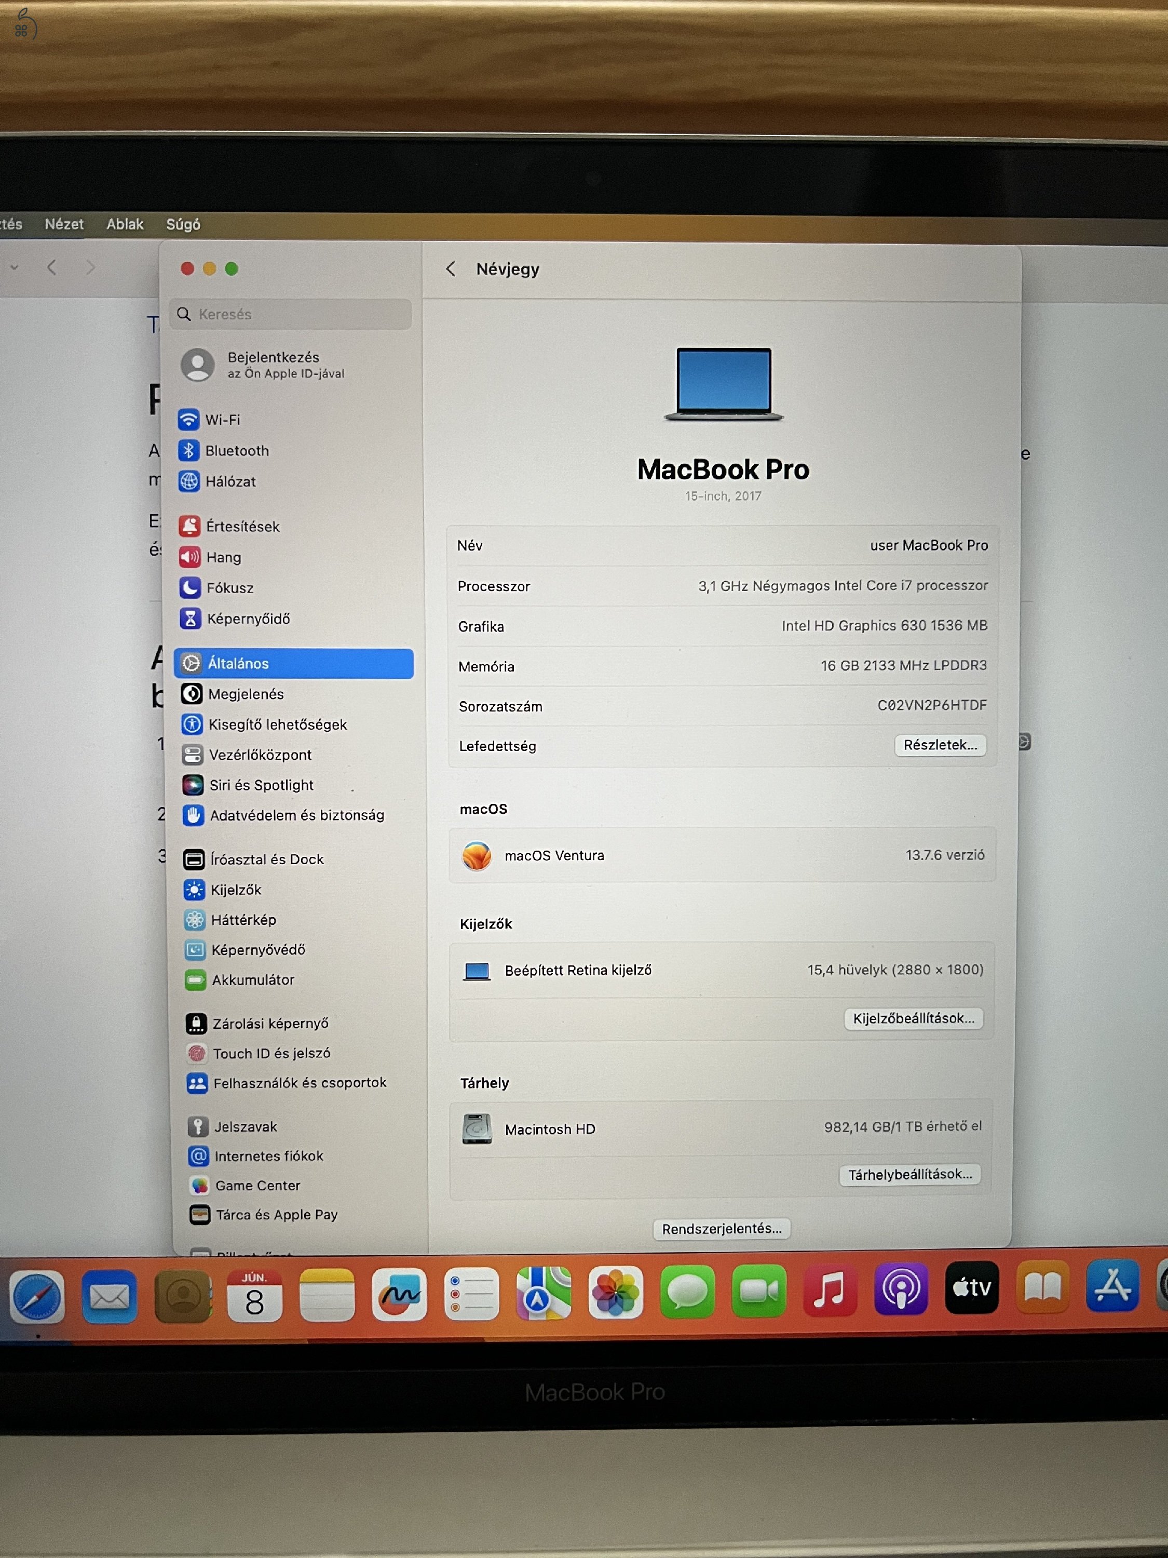The height and width of the screenshot is (1558, 1168).
Task: Launch Maps from the Dock
Action: (544, 1293)
